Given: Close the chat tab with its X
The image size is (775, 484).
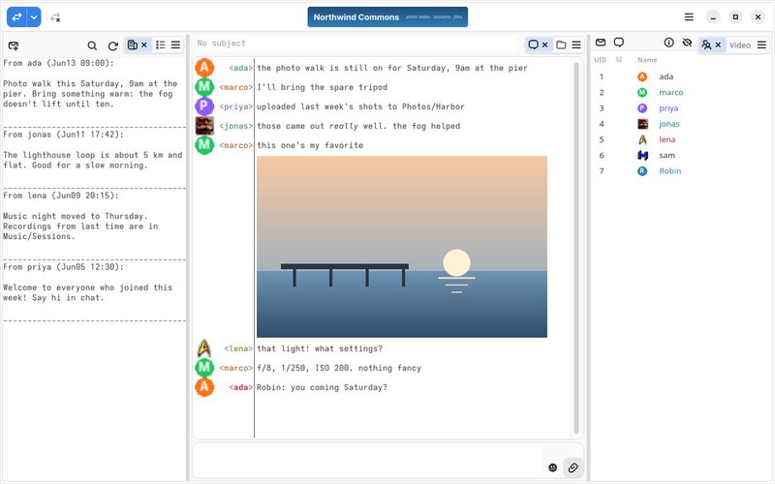Looking at the screenshot, I should (544, 45).
